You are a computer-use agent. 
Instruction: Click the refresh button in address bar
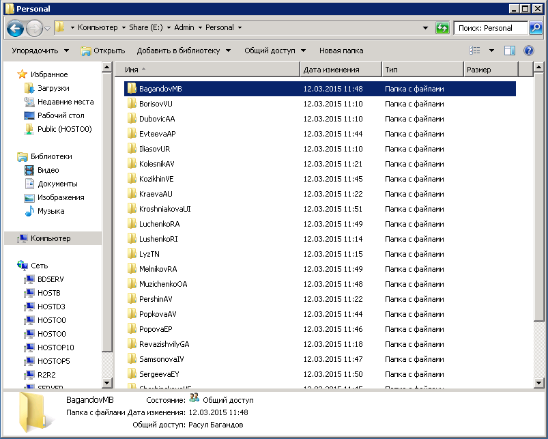(x=442, y=28)
